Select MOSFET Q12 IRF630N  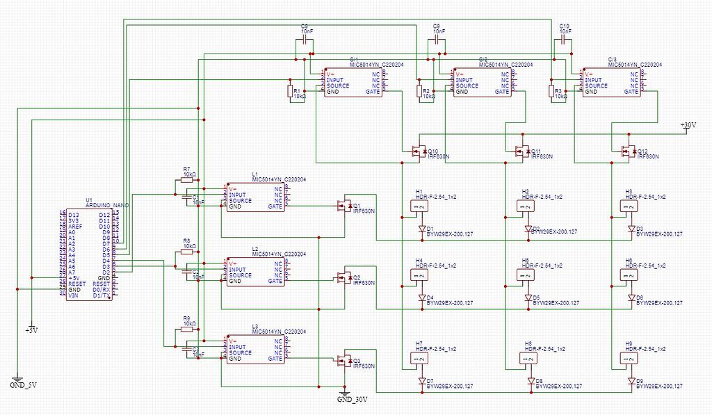pyautogui.click(x=628, y=152)
